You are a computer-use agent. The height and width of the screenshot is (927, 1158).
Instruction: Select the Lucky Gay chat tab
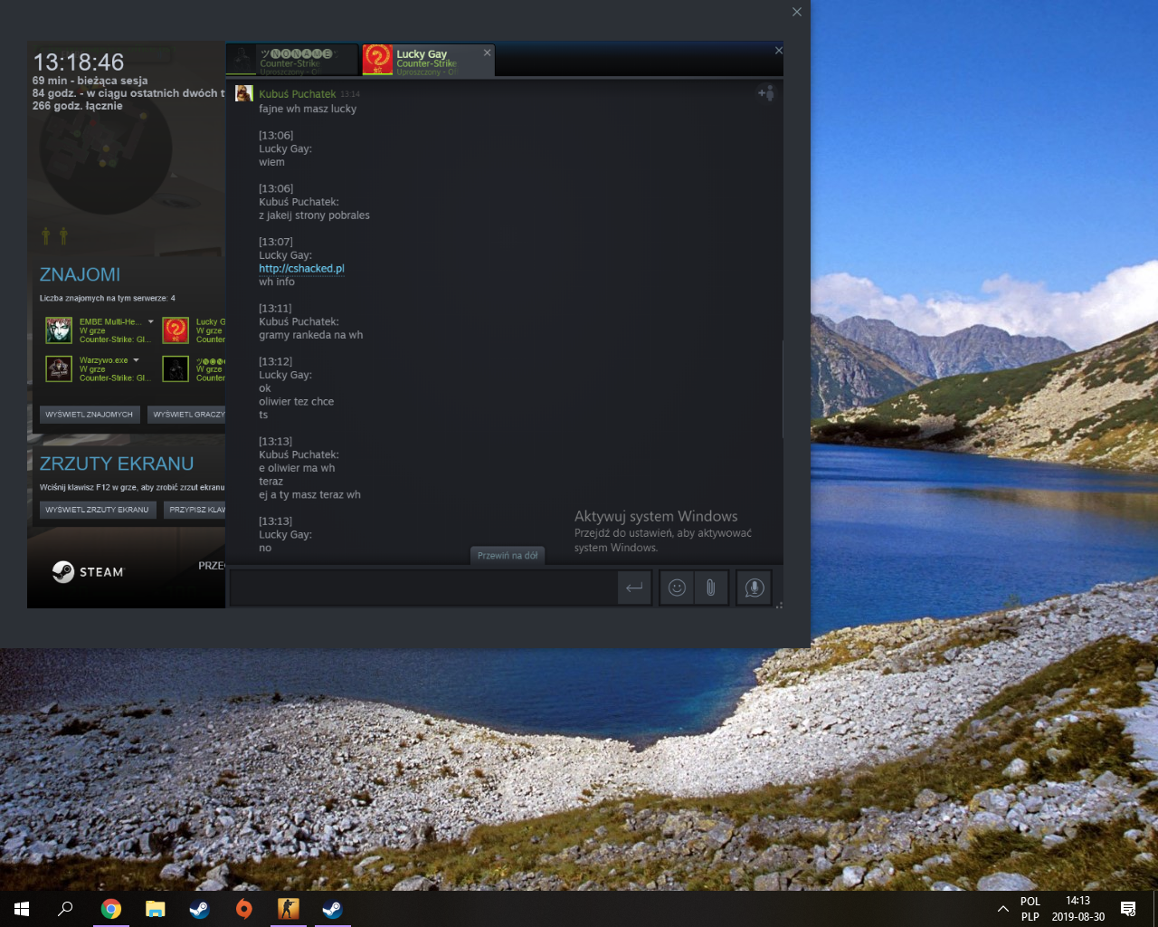423,60
